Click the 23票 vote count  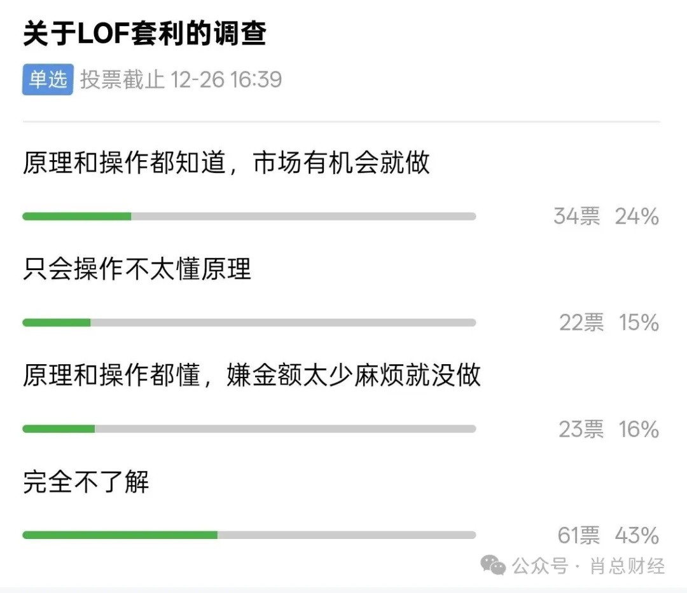581,429
